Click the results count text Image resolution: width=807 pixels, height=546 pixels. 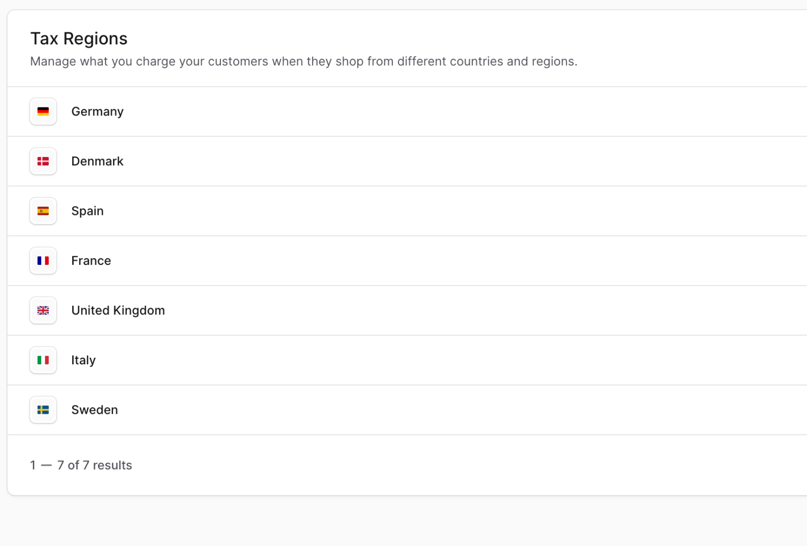(81, 465)
